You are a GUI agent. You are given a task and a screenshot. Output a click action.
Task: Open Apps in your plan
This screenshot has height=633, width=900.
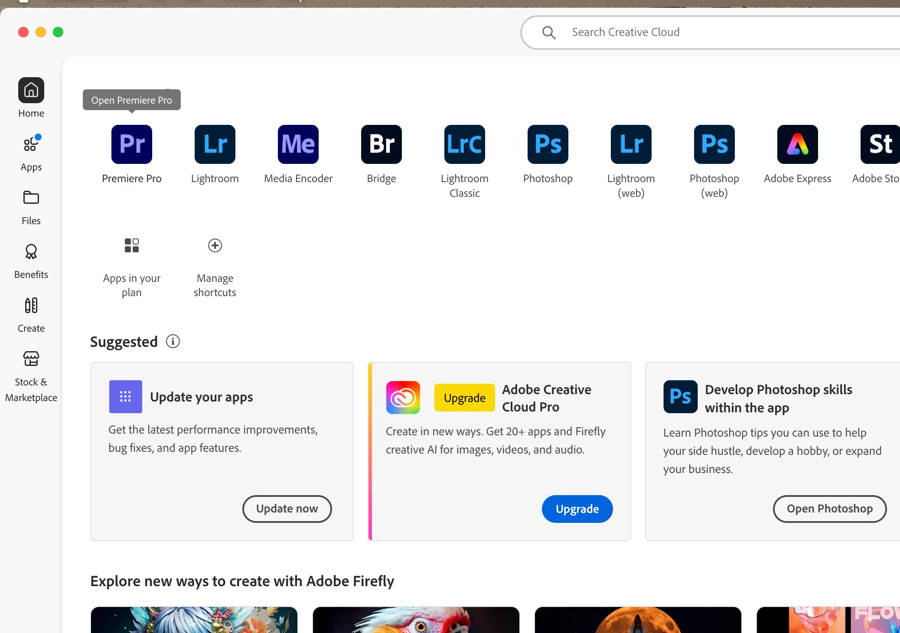click(x=131, y=245)
